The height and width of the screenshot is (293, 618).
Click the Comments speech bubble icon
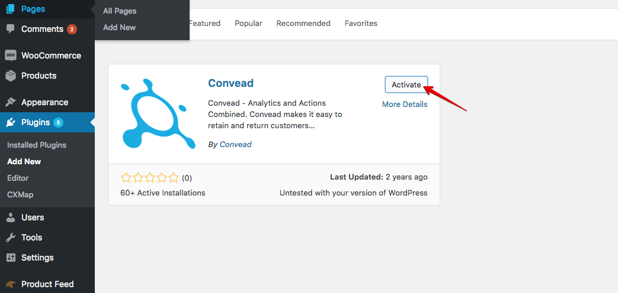coord(11,29)
